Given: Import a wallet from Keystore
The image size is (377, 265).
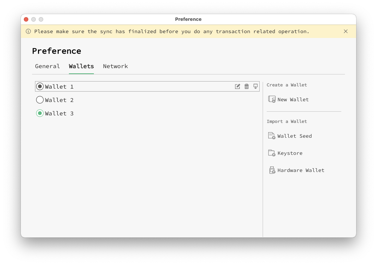Looking at the screenshot, I should point(290,153).
